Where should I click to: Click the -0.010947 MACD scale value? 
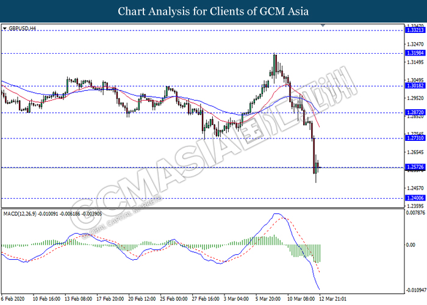[416, 290]
